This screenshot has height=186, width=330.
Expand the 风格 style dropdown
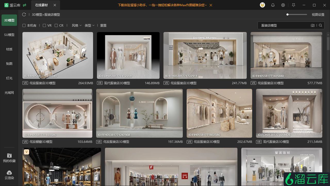click(77, 26)
